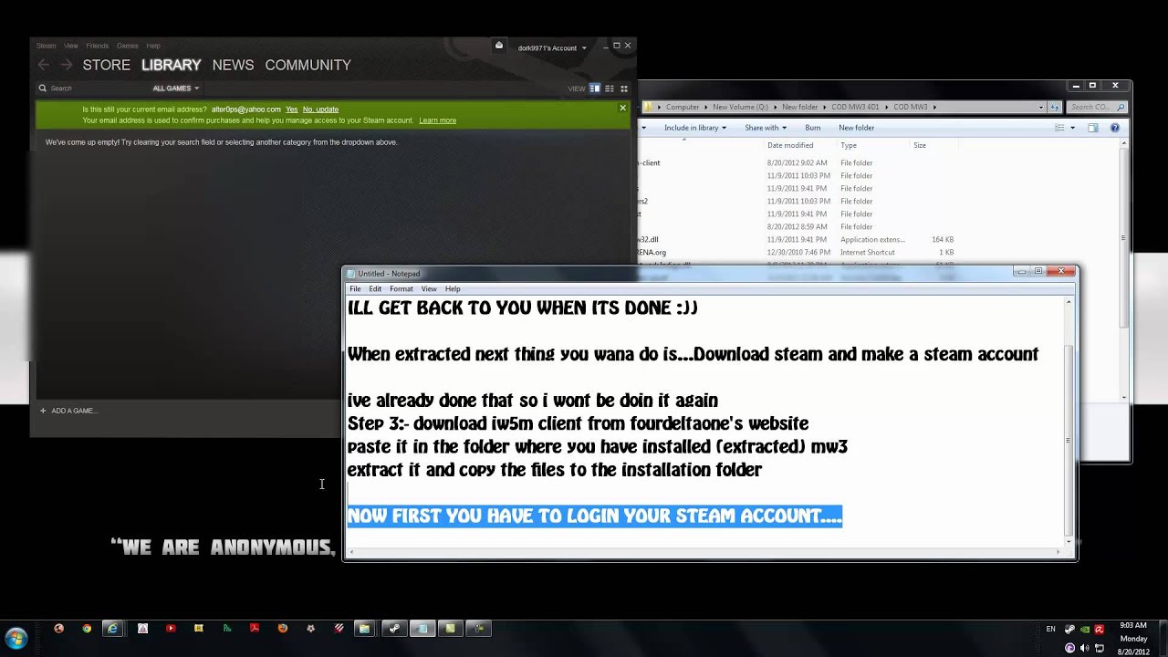Go forward with Steam's forward arrow
This screenshot has width=1168, height=657.
coord(66,65)
